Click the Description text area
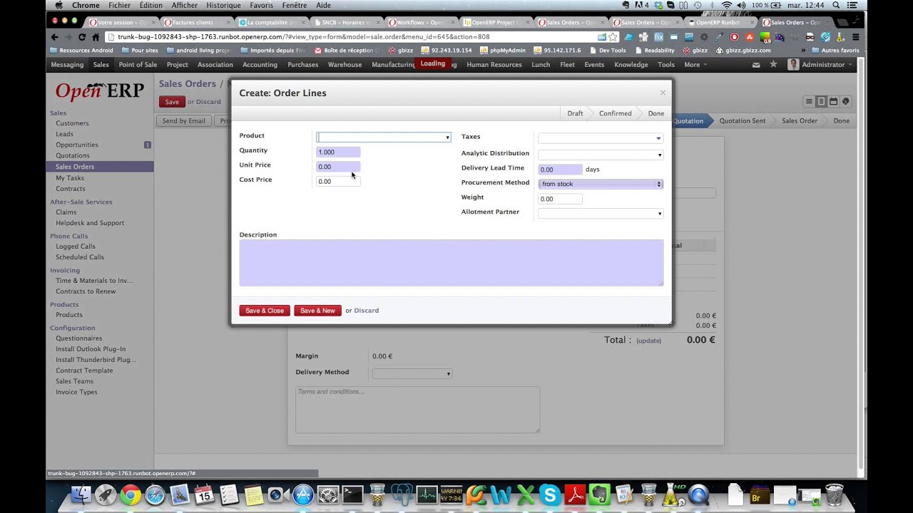Viewport: 913px width, 513px height. [452, 263]
